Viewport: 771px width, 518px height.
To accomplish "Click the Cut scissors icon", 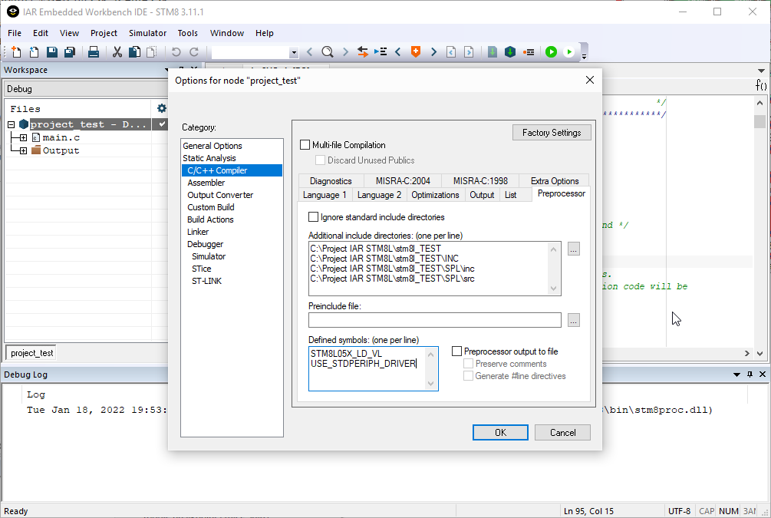I will (117, 51).
